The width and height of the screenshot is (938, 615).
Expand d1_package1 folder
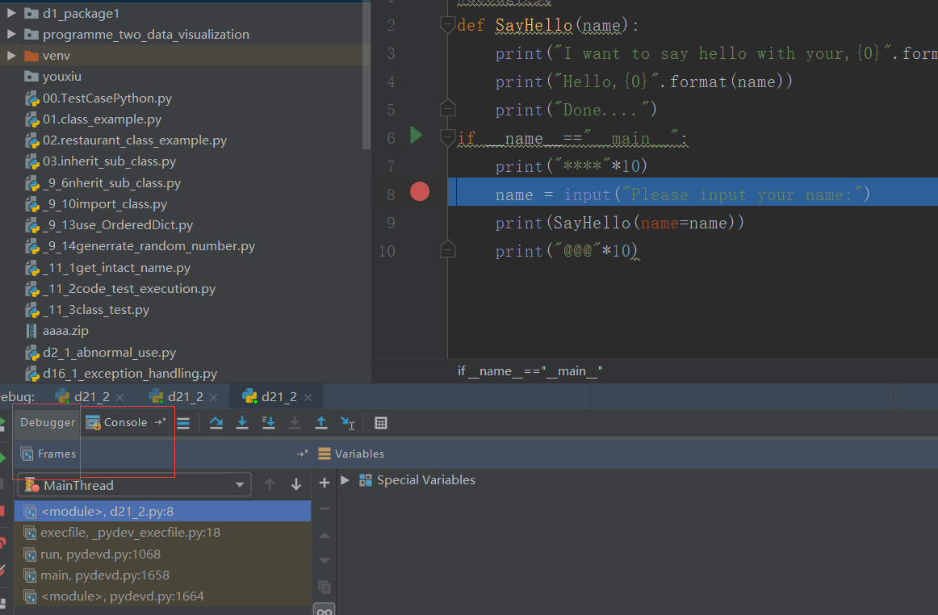point(11,13)
